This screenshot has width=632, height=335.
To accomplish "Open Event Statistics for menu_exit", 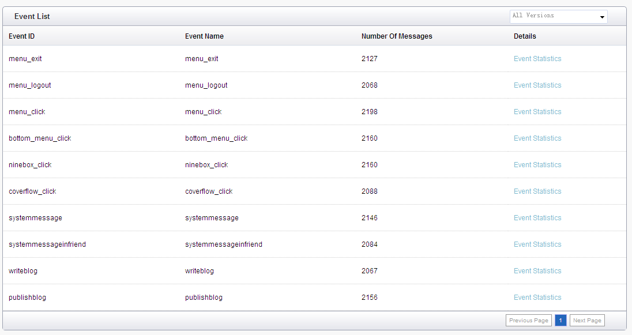I will (x=537, y=58).
